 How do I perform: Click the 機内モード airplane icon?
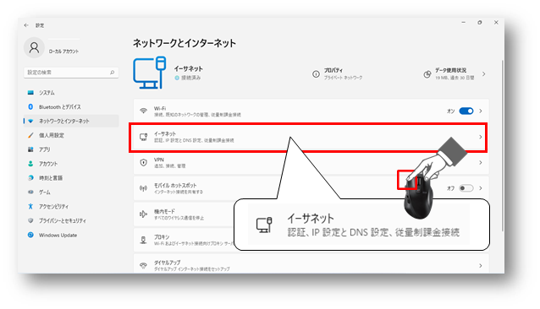click(x=143, y=214)
